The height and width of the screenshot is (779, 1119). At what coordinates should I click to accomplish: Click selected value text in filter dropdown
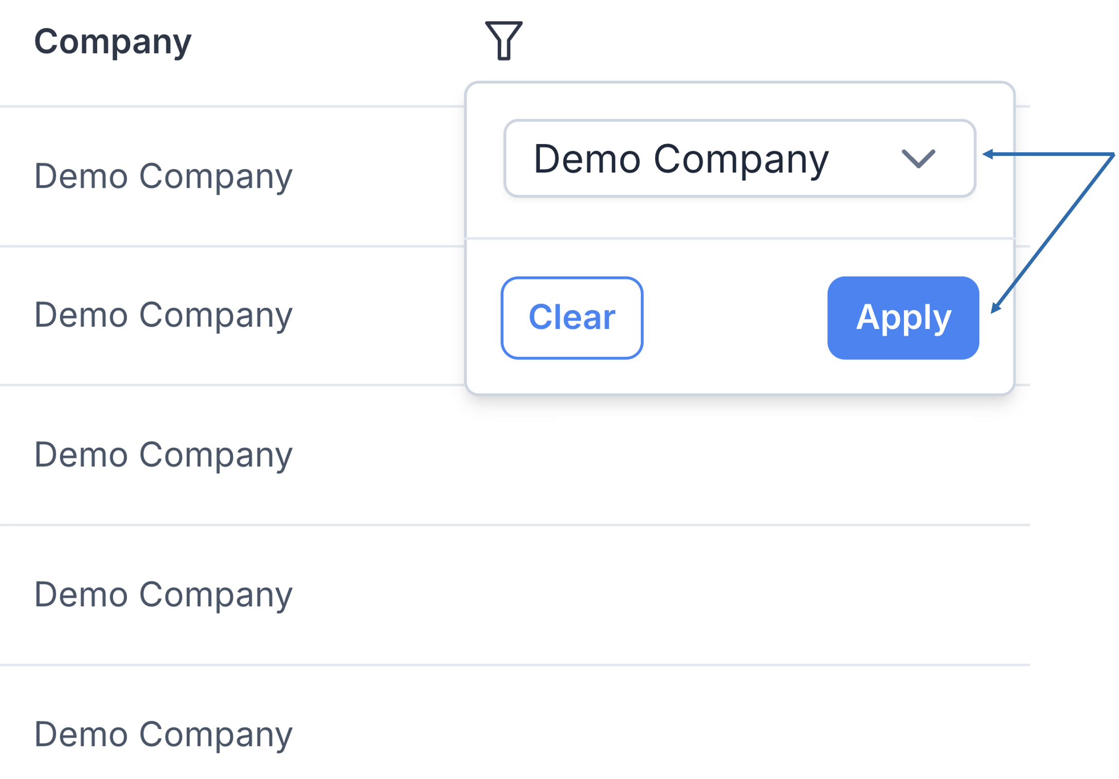[681, 159]
